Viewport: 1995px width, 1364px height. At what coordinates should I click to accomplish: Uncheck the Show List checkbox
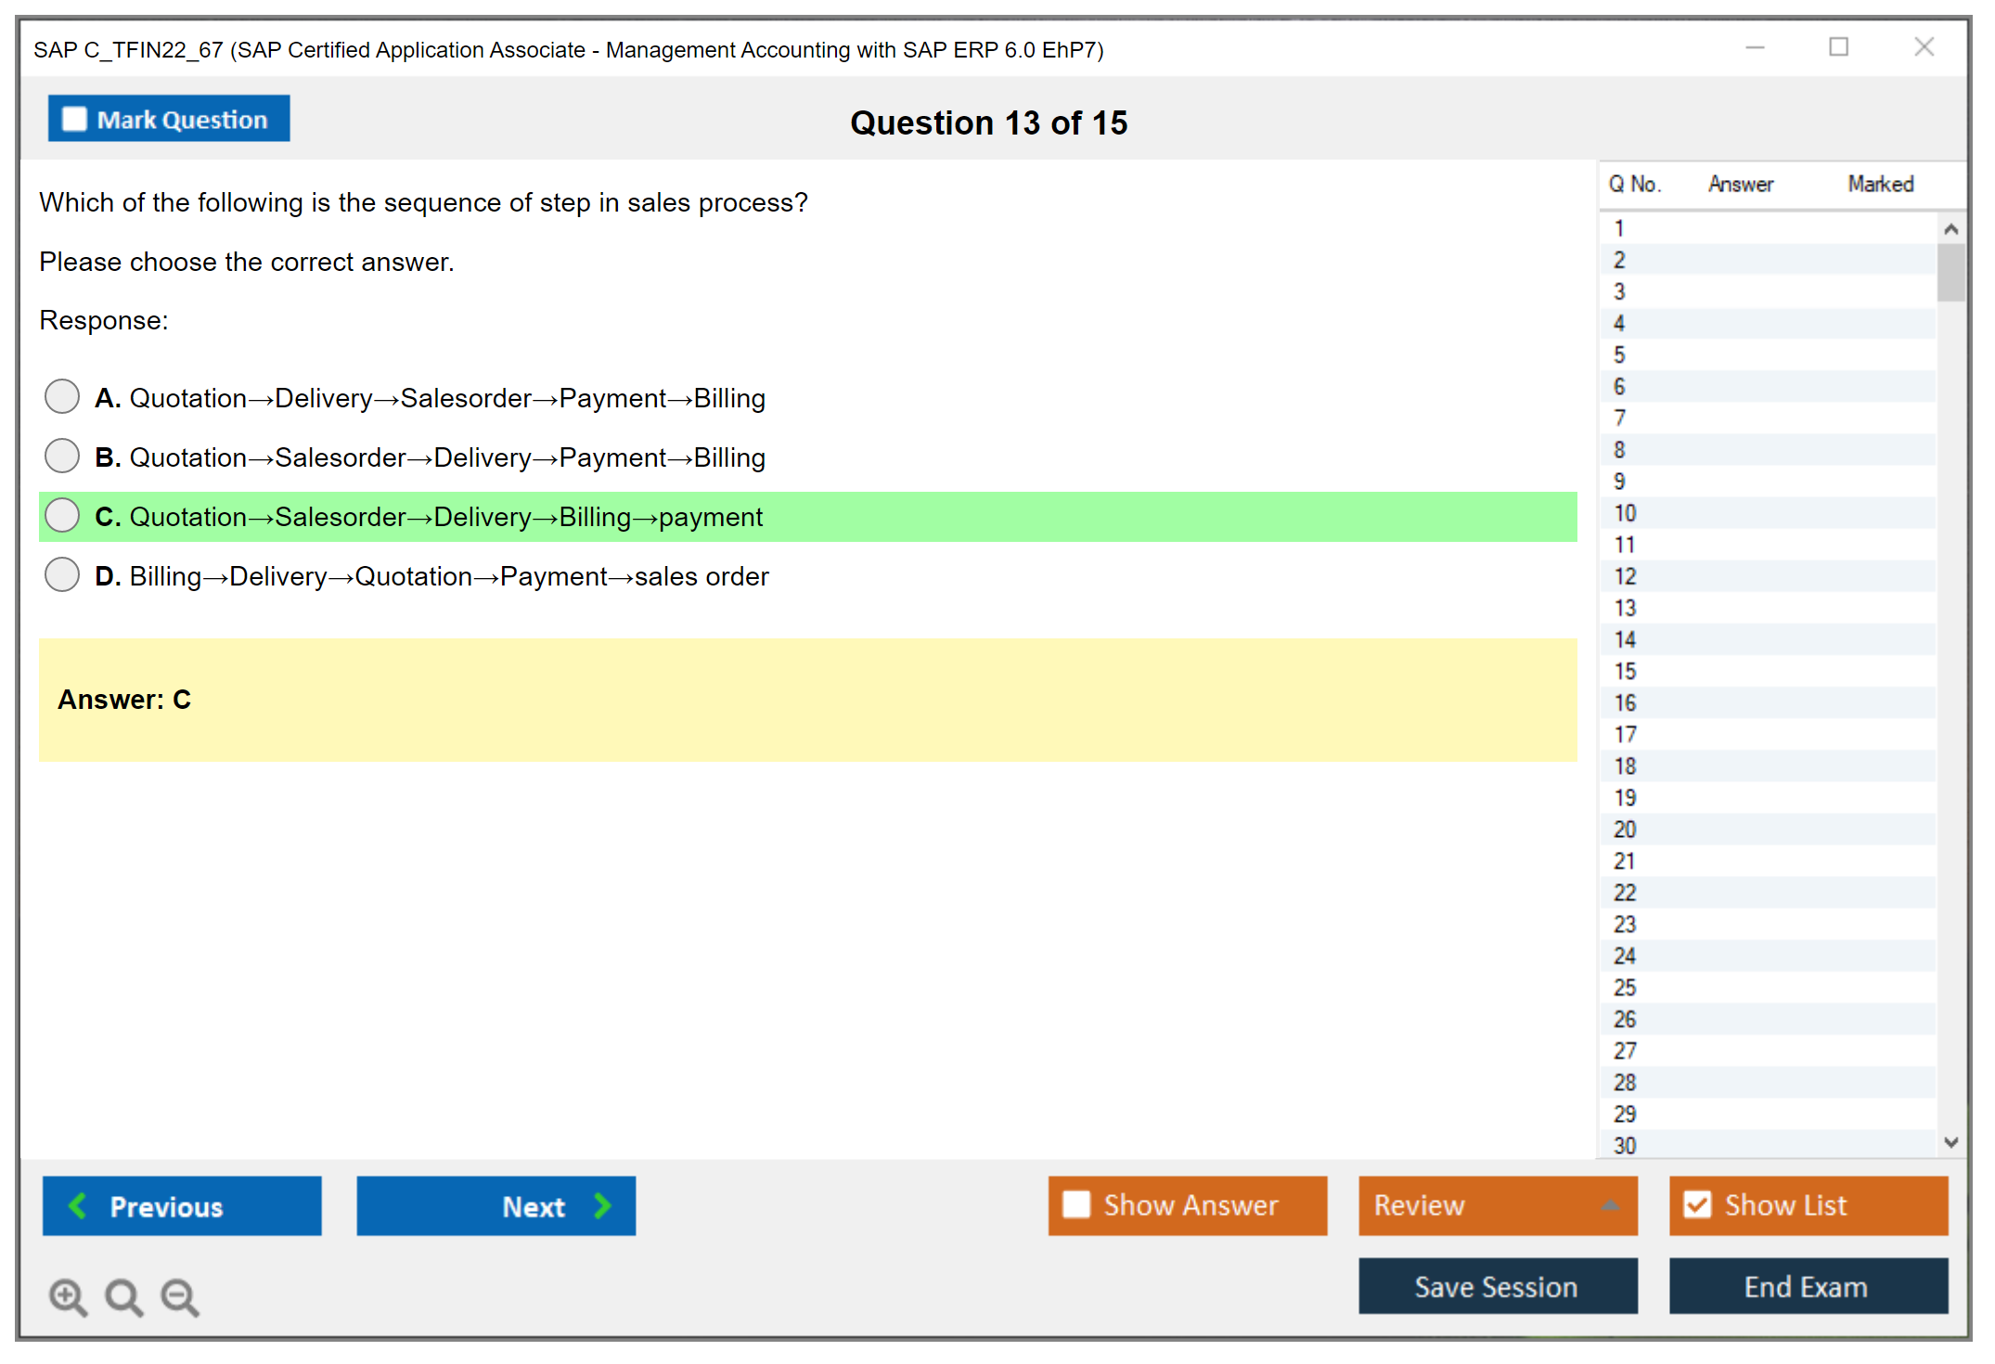1697,1204
